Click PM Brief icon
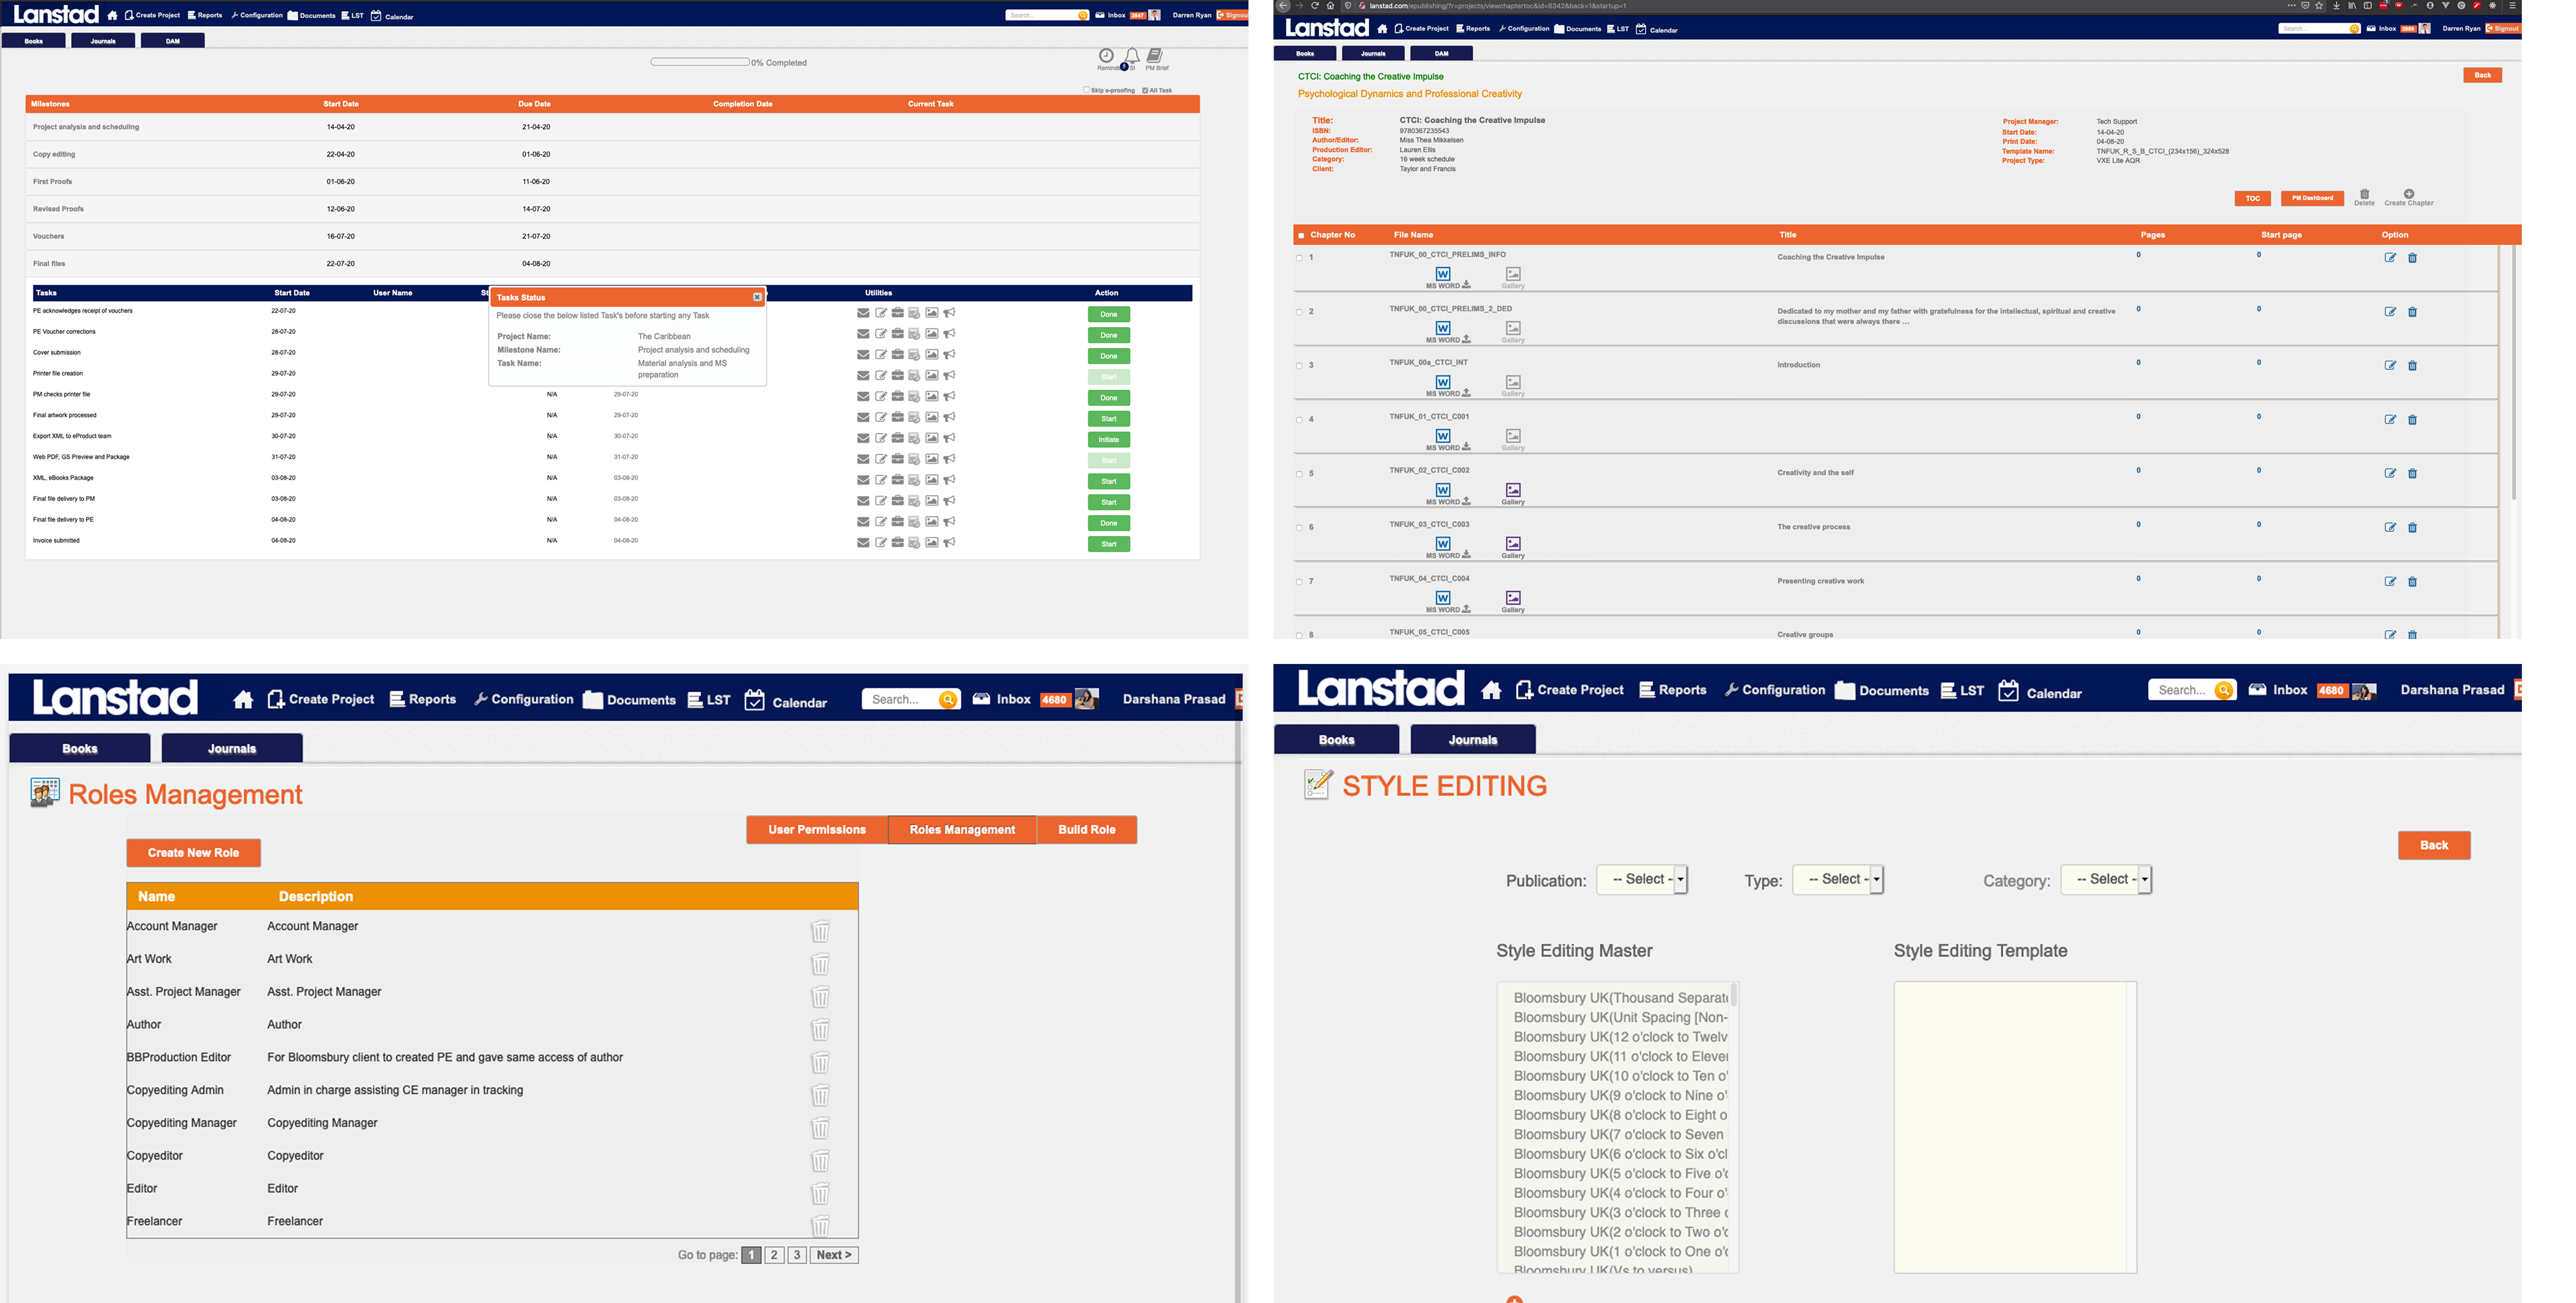The height and width of the screenshot is (1303, 2576). tap(1156, 57)
